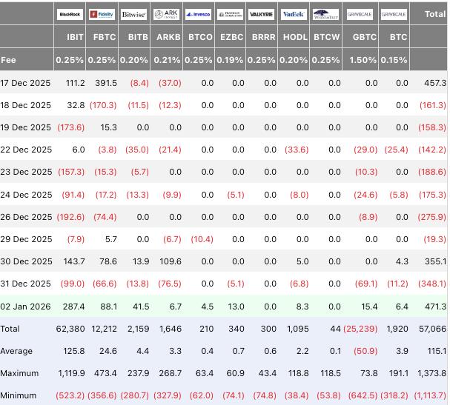Viewport: 450px width, 405px height.
Task: Select the 57,066 grand total cell
Action: 433,329
